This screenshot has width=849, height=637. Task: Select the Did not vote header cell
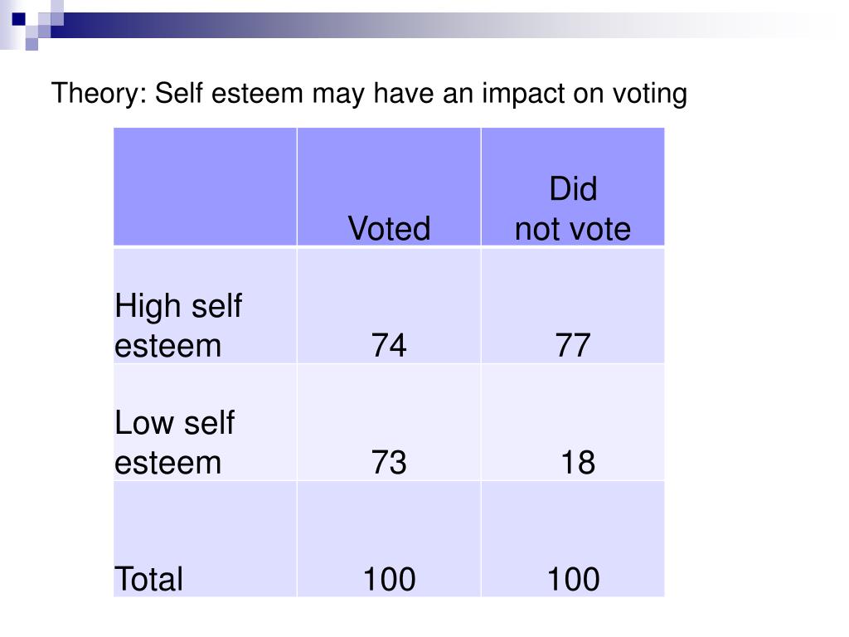tap(573, 187)
